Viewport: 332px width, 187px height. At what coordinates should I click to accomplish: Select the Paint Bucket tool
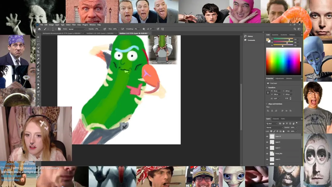(x=38, y=80)
